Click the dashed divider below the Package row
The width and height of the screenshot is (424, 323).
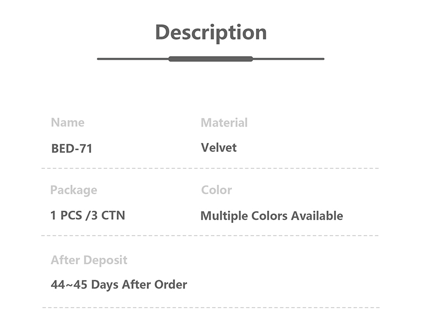[x=210, y=236]
